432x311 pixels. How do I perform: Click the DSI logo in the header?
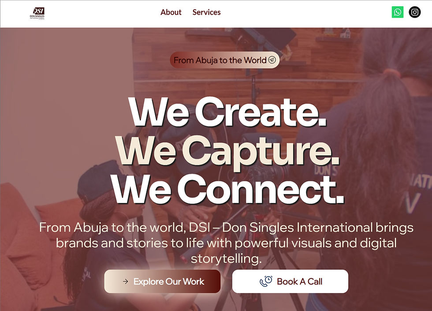pyautogui.click(x=37, y=14)
